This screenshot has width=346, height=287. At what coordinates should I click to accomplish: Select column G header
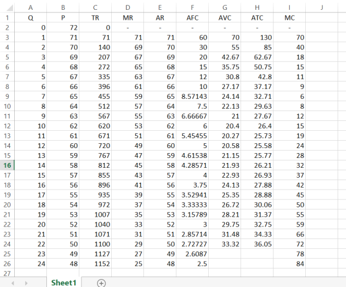coord(225,7)
